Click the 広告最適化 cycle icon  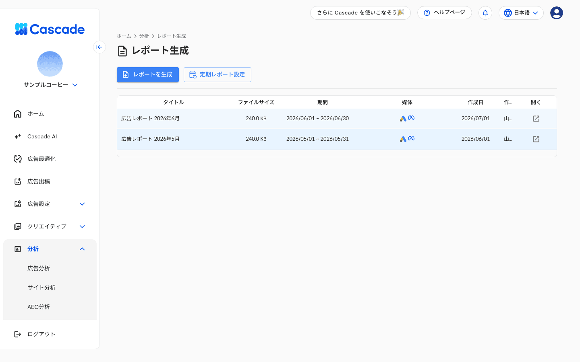coord(18,159)
